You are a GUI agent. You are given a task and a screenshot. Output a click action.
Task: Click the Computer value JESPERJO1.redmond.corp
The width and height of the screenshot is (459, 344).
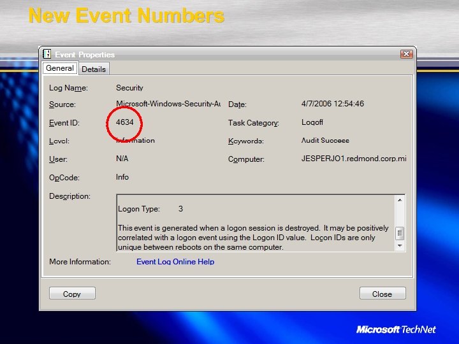tap(354, 159)
